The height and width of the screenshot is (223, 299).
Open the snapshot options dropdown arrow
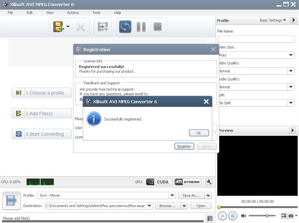(296, 216)
